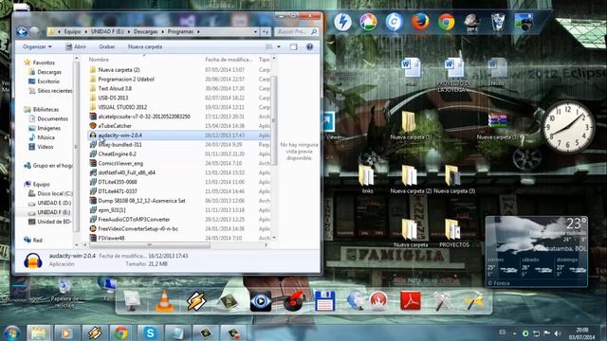Create folder with Nueva carpeta button
The image size is (607, 341).
[145, 46]
